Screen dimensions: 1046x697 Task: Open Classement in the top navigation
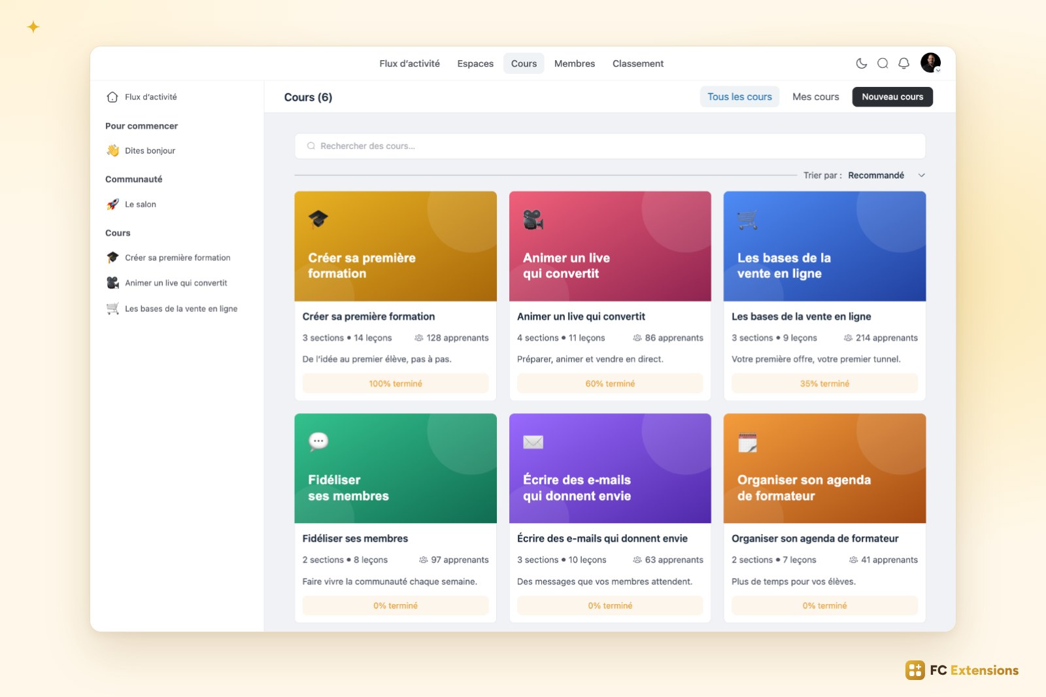tap(638, 63)
